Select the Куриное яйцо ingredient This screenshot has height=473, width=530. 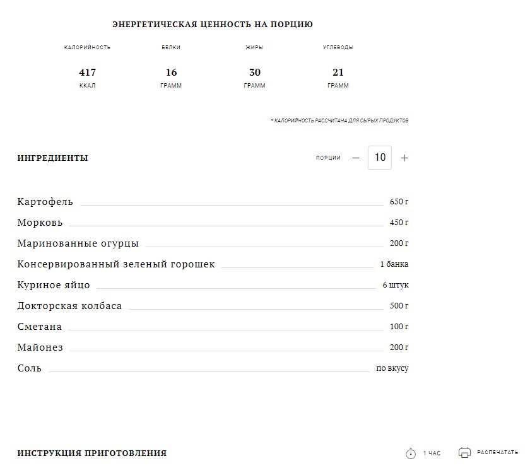tap(54, 285)
